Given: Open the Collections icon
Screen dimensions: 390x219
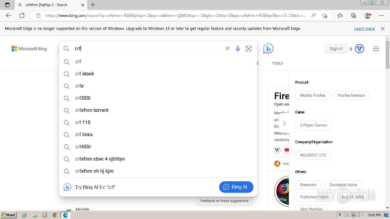Looking at the screenshot, I should point(353,16).
